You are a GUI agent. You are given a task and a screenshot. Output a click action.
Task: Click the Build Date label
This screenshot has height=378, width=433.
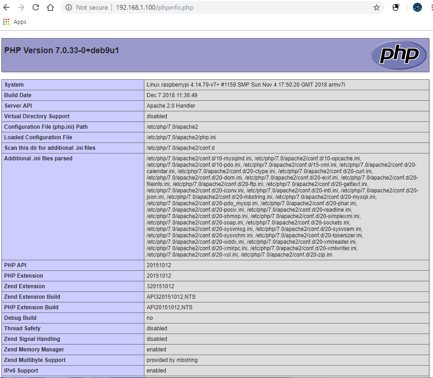click(18, 95)
